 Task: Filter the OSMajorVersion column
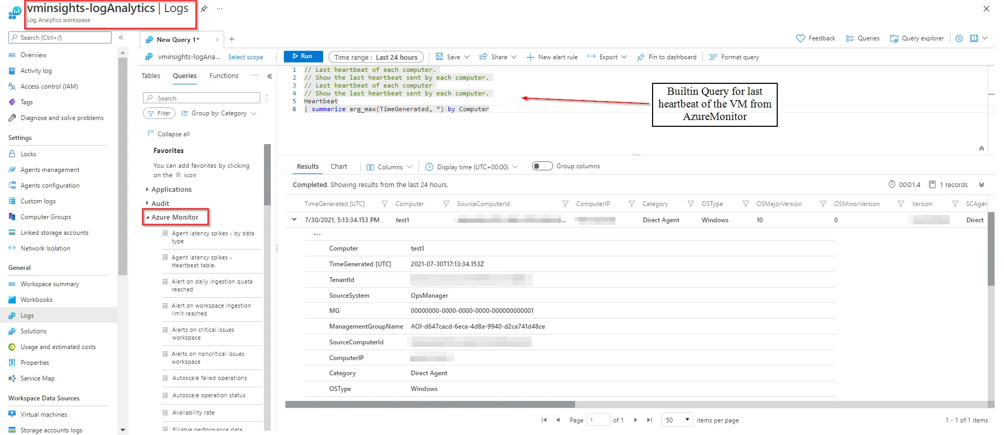click(823, 204)
